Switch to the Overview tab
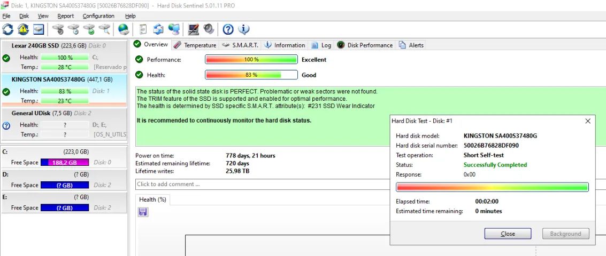606x256 pixels. click(x=151, y=44)
